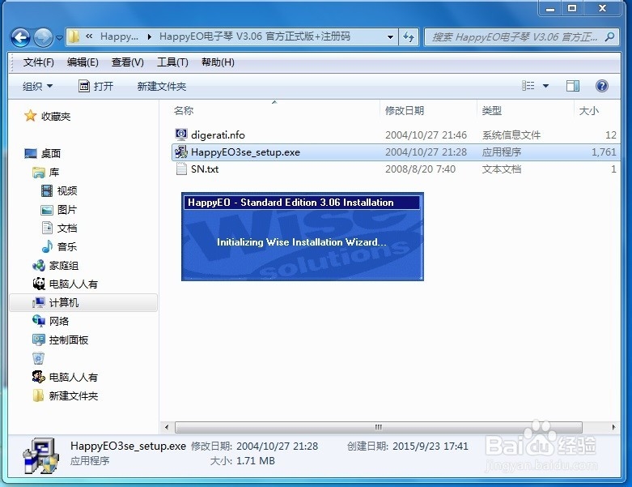Select 桌面 in the navigation pane
Screen dimensions: 632x487
[51, 153]
